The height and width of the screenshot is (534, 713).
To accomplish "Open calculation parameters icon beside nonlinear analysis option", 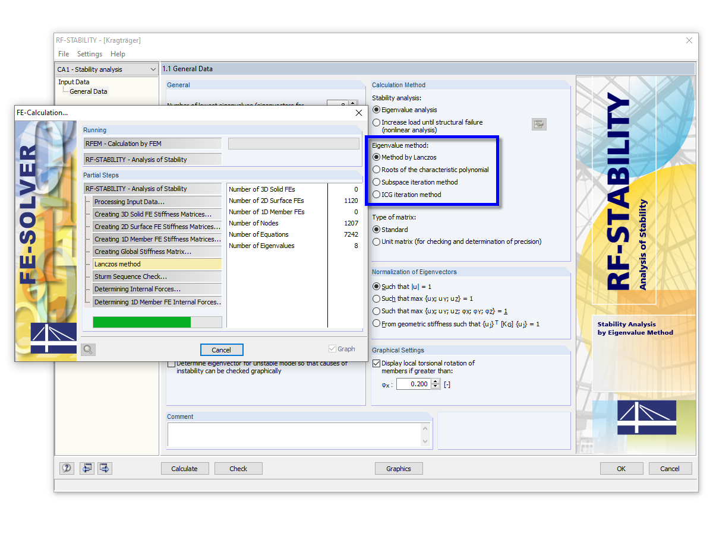I will tap(539, 124).
